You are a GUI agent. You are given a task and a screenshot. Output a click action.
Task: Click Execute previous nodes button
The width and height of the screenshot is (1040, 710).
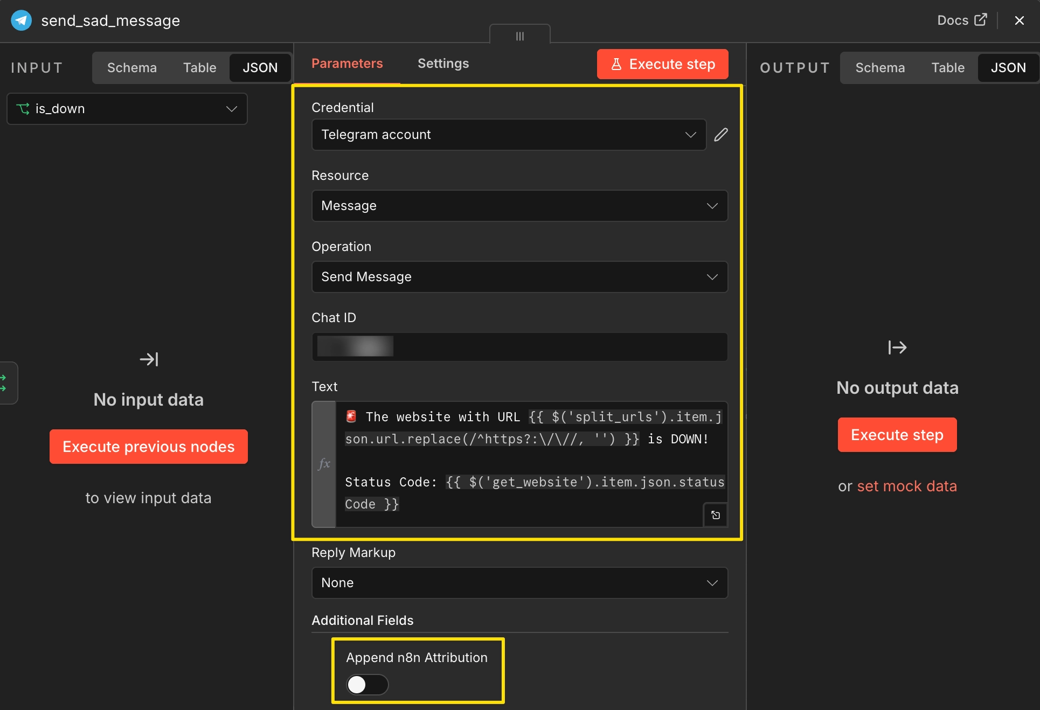(x=149, y=447)
